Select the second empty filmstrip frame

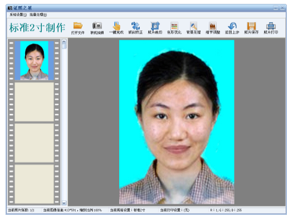tap(34, 102)
